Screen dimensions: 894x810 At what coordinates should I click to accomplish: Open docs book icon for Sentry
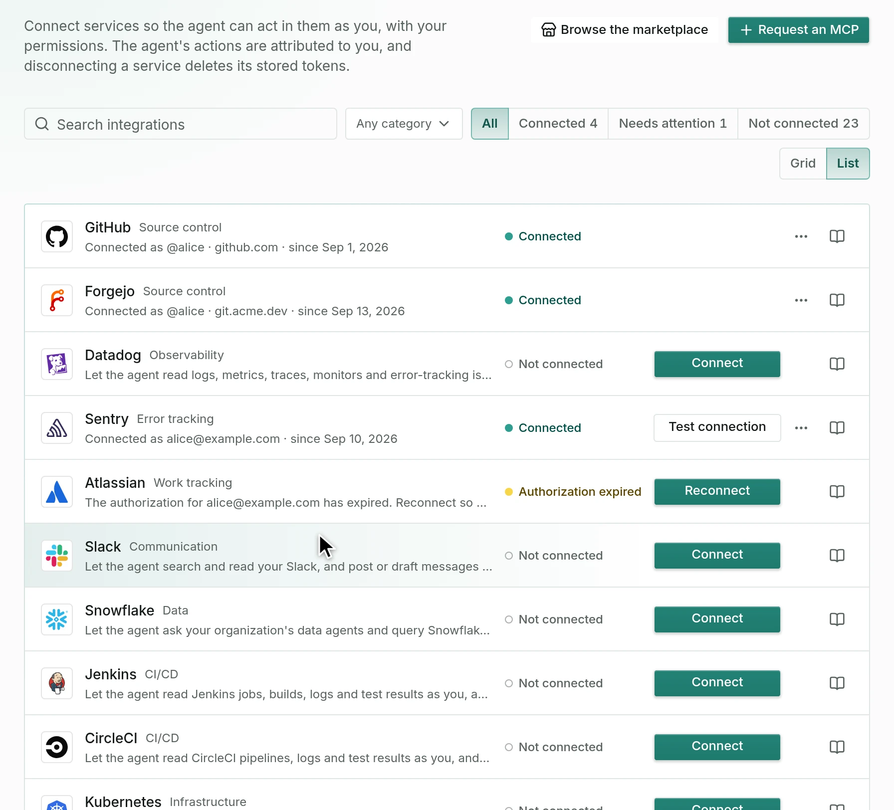pyautogui.click(x=837, y=428)
